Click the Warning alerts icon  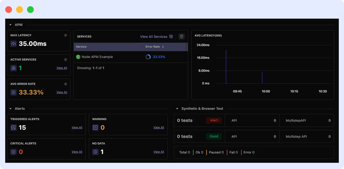click(x=95, y=128)
